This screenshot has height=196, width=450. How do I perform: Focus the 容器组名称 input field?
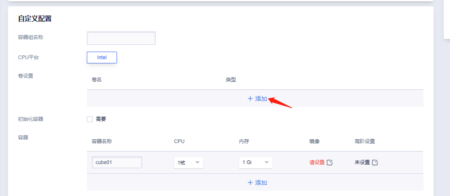click(121, 38)
